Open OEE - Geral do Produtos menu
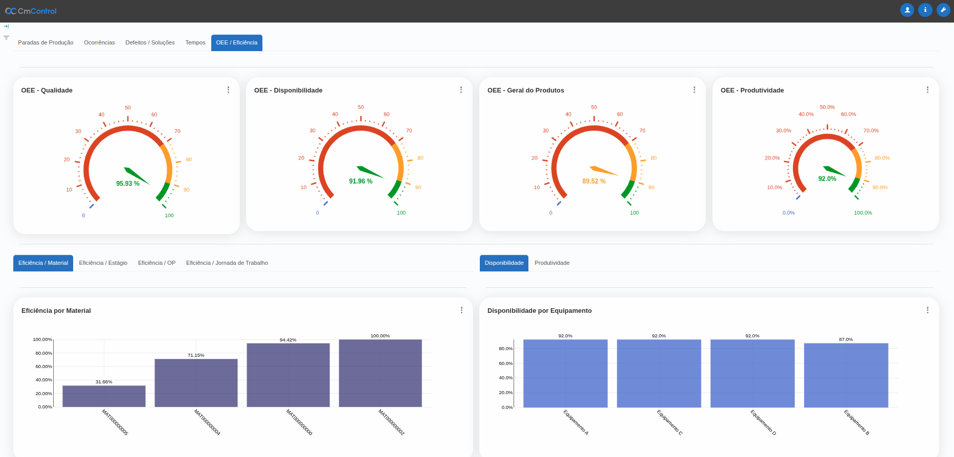954x457 pixels. click(x=694, y=90)
